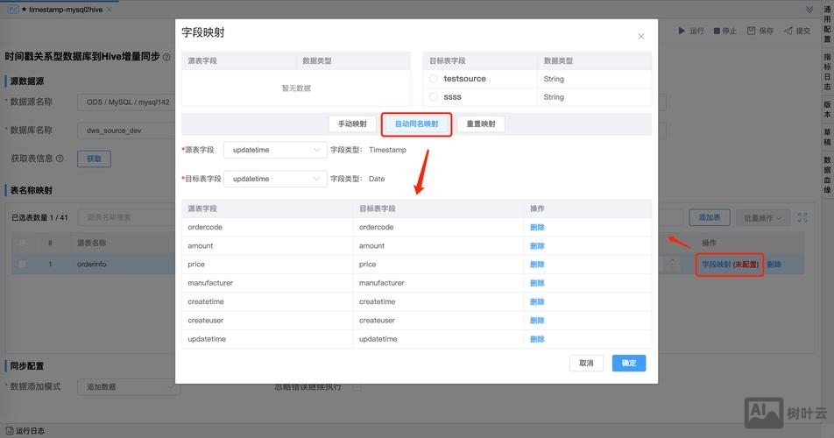
Task: Open the 版本 side panel
Action: click(827, 109)
